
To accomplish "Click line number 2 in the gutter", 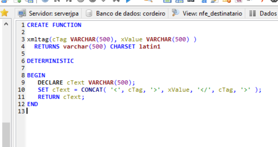I will (x=23, y=32).
